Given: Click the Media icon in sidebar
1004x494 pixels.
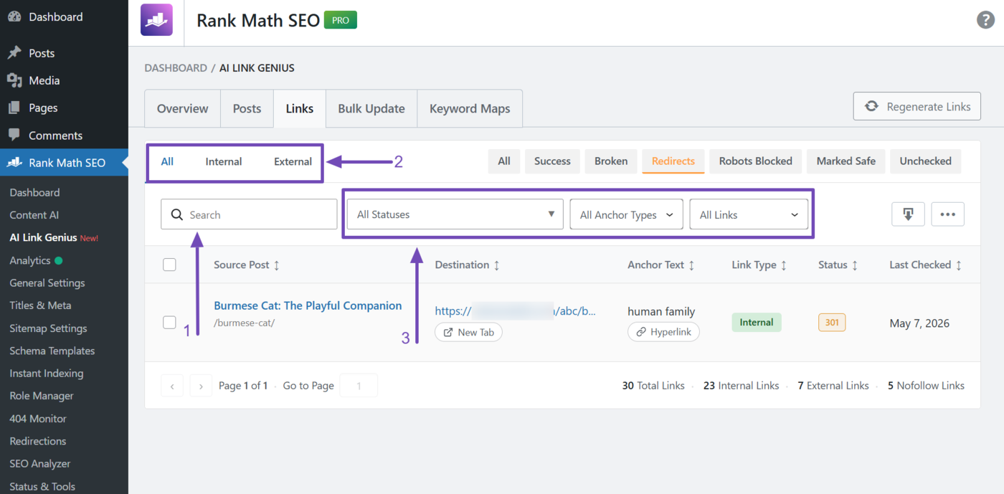Looking at the screenshot, I should (14, 80).
